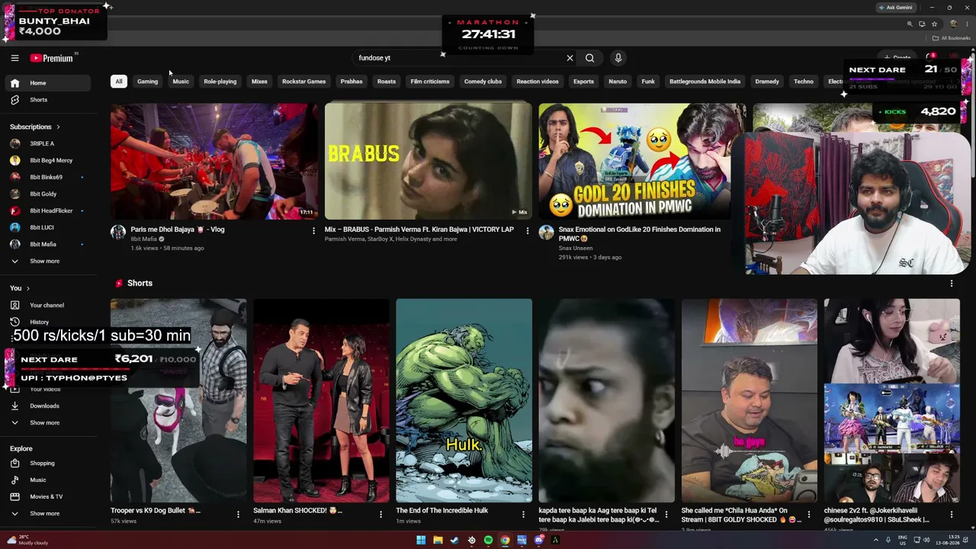Start voice search with the microphone icon
The width and height of the screenshot is (976, 549).
[x=618, y=58]
